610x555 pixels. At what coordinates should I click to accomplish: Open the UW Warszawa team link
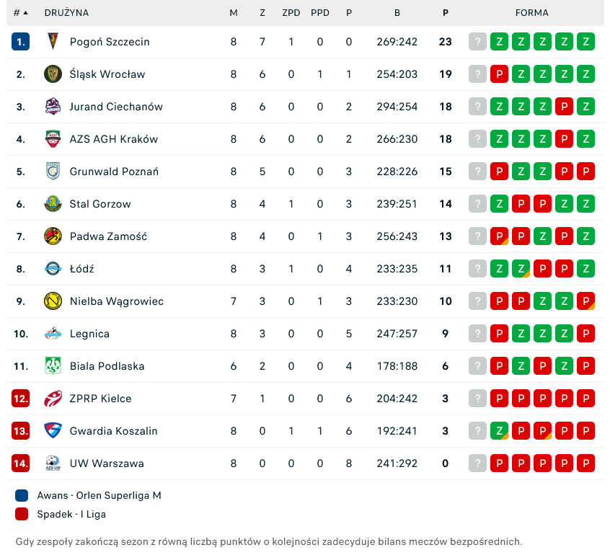tap(106, 463)
